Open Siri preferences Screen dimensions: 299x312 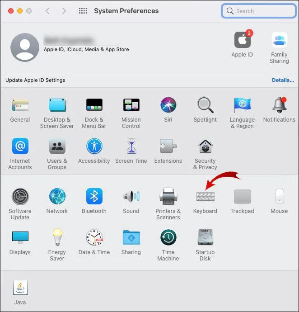168,105
